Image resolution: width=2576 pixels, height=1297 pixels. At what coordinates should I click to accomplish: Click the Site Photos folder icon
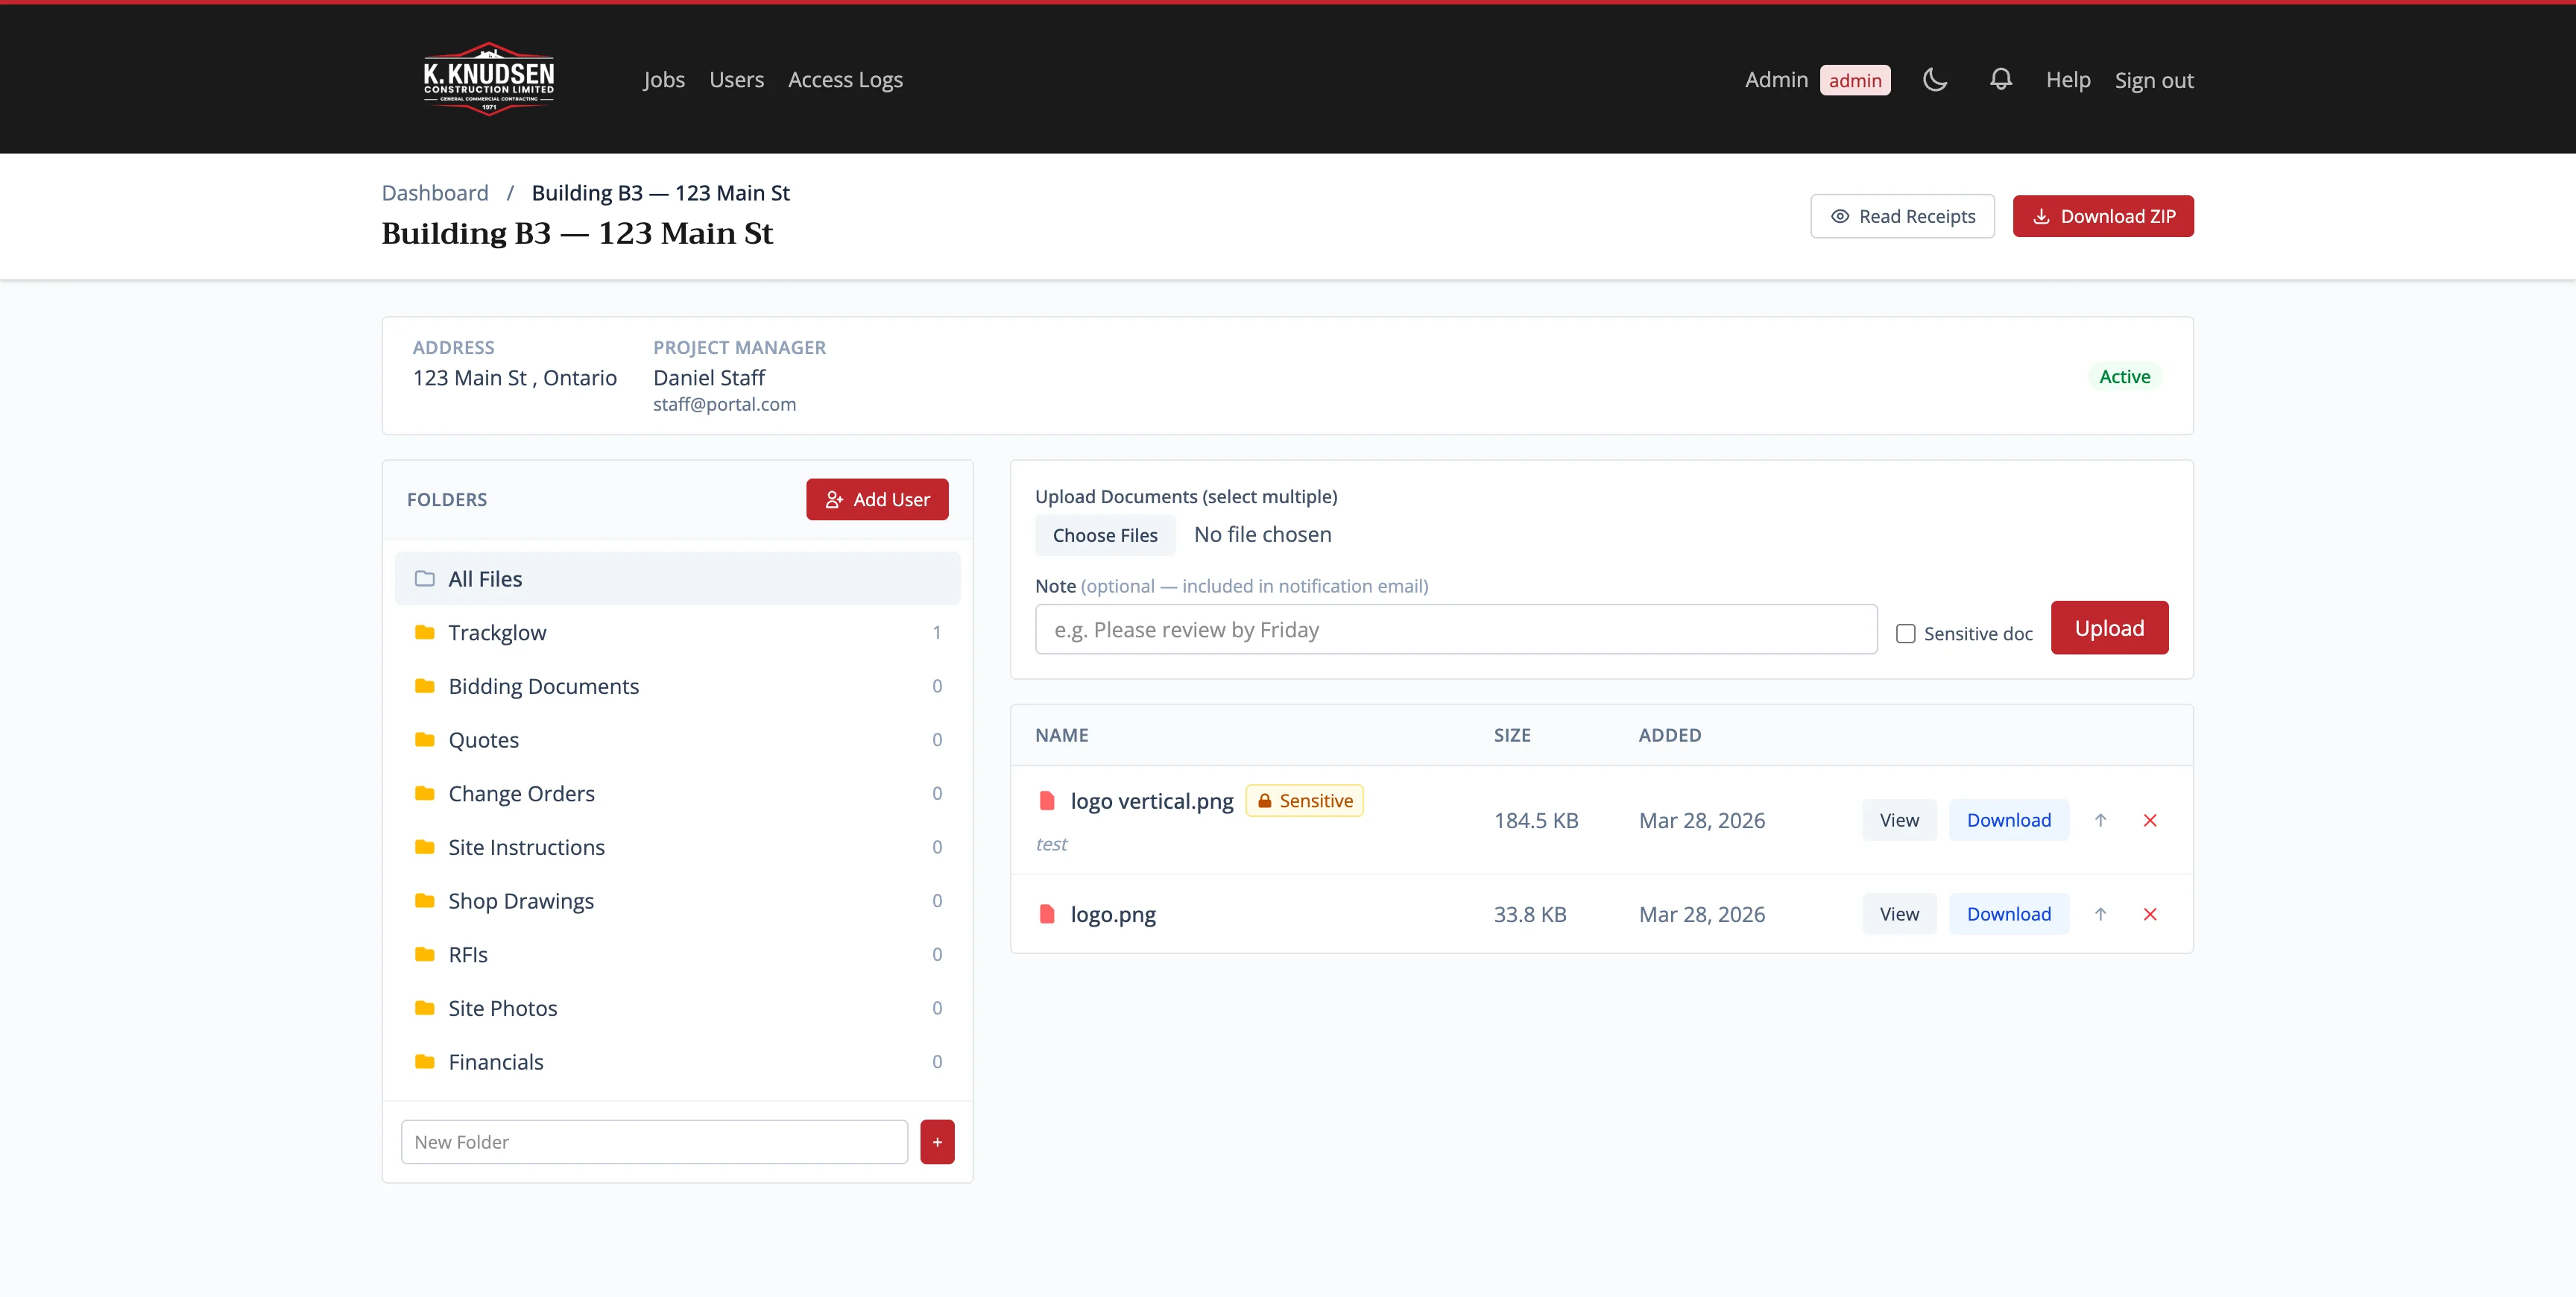[423, 1008]
